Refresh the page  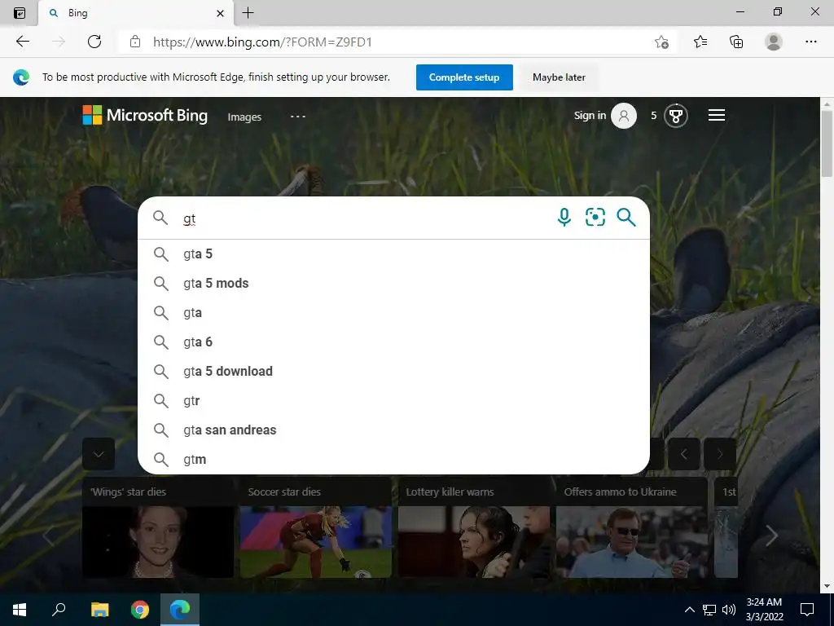tap(94, 42)
